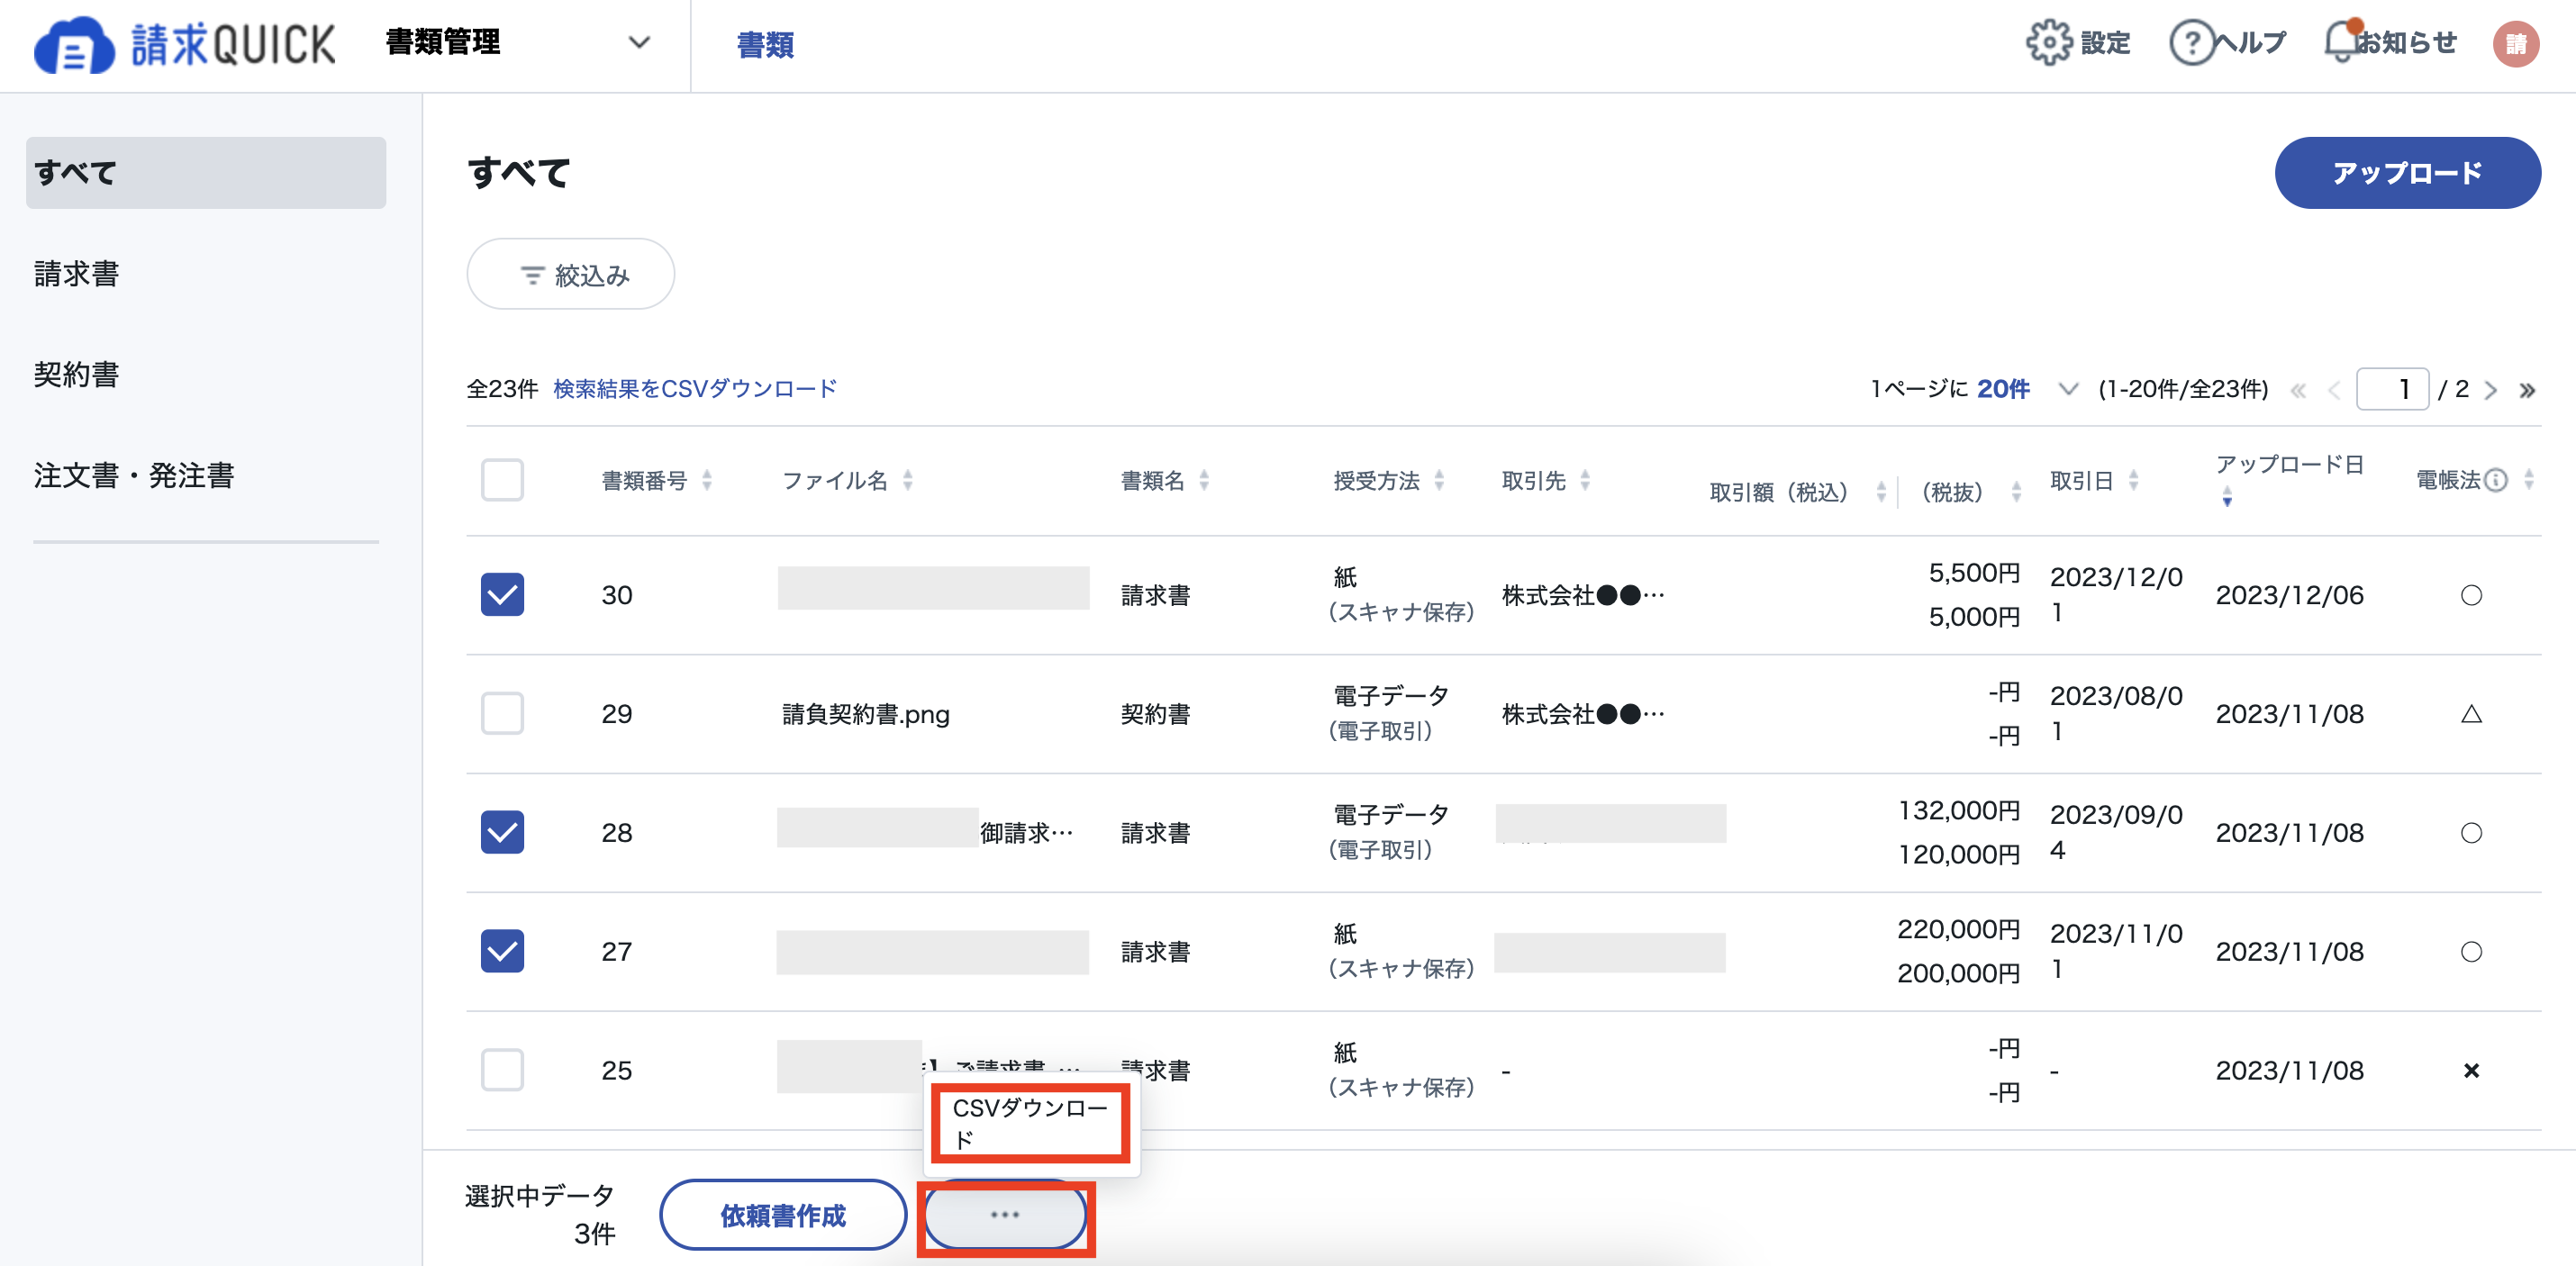
Task: Sort by （税抜） column arrows
Action: tap(2015, 491)
